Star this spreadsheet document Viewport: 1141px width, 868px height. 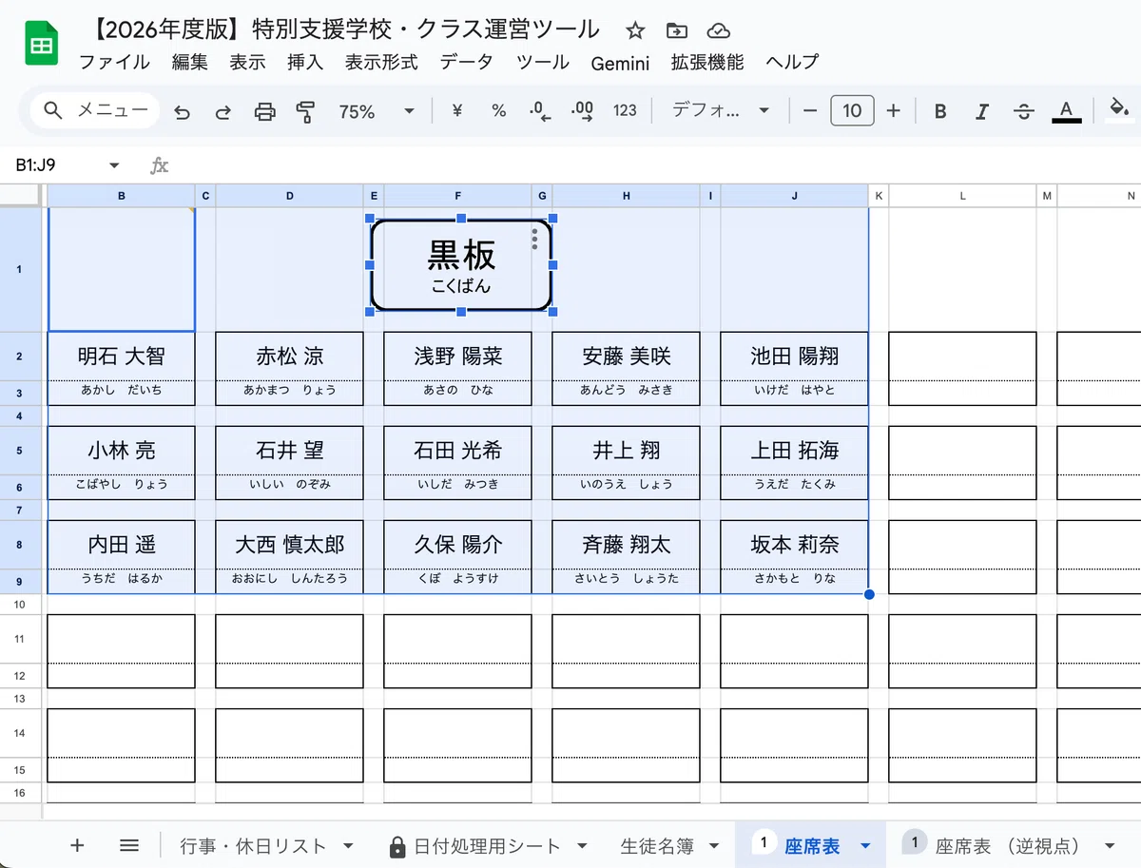point(635,30)
